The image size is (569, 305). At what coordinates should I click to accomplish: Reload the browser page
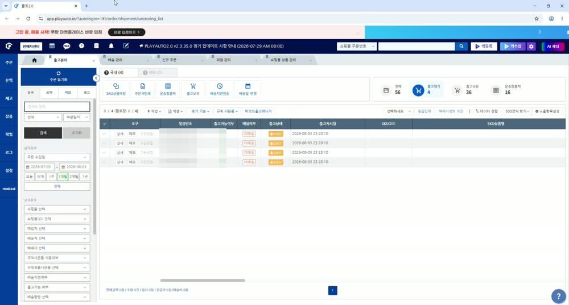[28, 19]
